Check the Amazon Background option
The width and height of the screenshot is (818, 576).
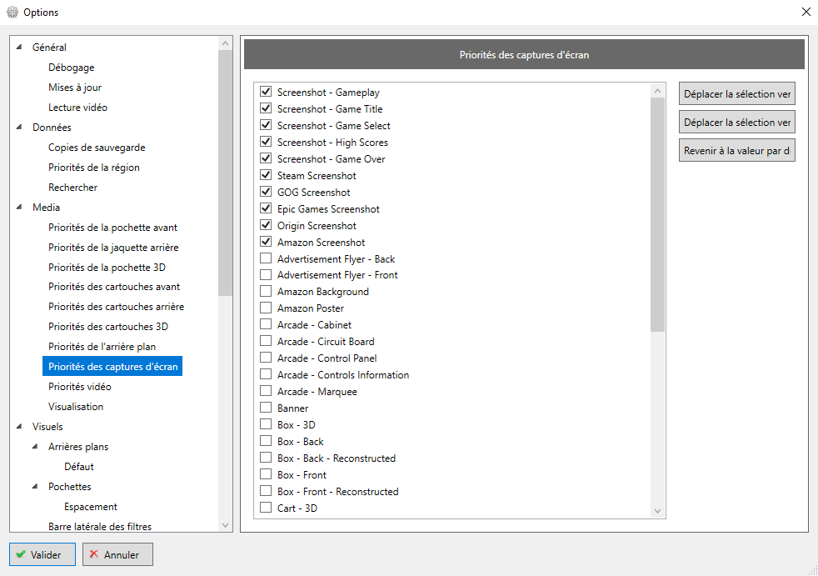(266, 291)
